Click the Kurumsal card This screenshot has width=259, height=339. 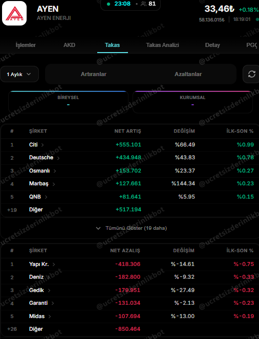click(192, 102)
